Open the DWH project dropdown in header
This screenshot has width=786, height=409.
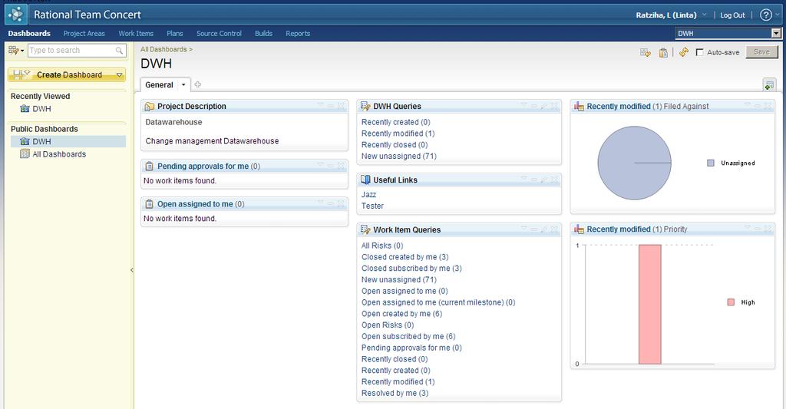776,34
